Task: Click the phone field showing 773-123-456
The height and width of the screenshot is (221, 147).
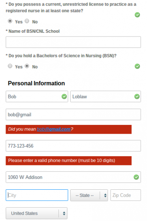Action: (x=73, y=146)
